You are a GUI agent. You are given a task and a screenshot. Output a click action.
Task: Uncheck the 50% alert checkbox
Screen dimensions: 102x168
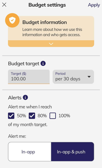click(x=11, y=116)
